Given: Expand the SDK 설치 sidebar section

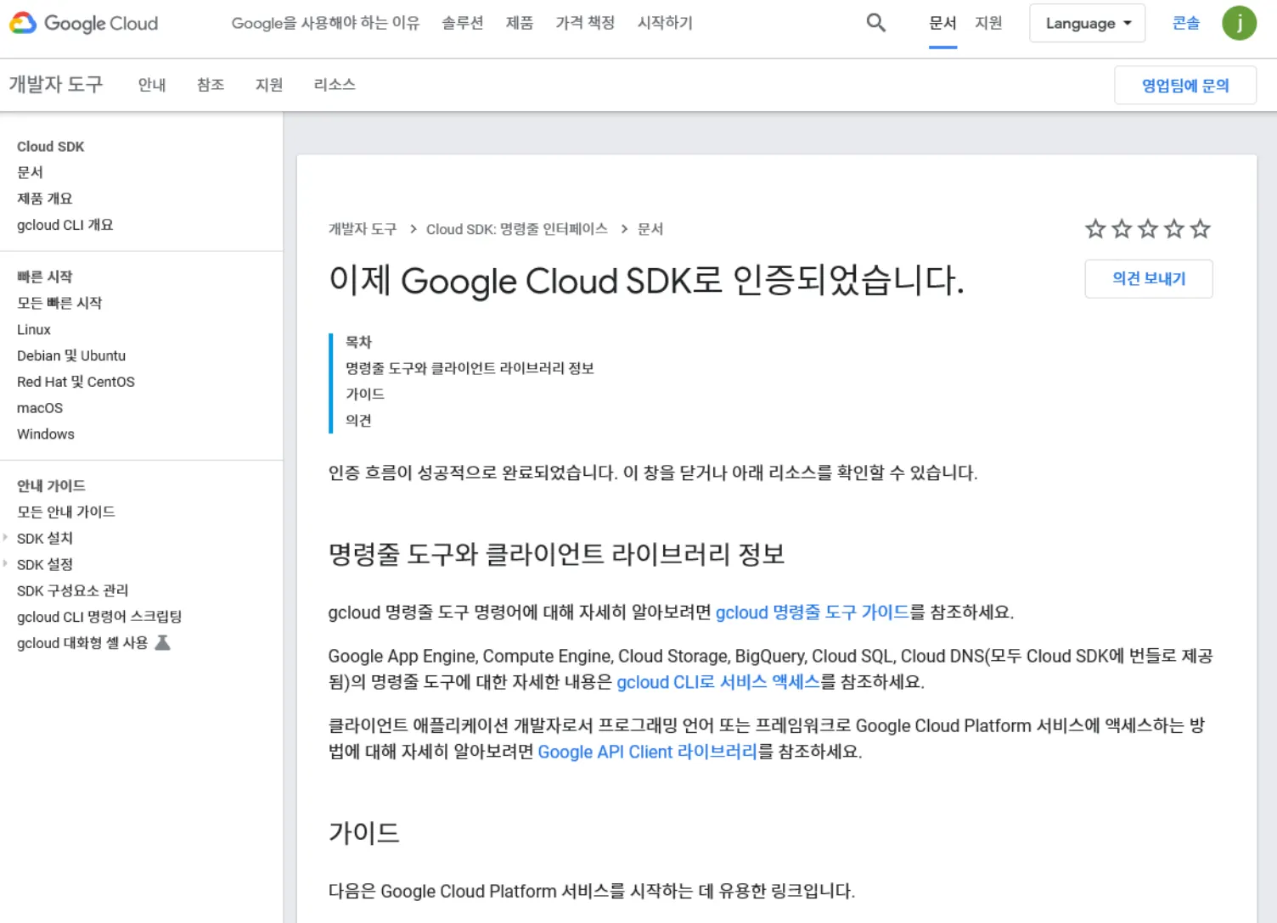Looking at the screenshot, I should (x=6, y=538).
